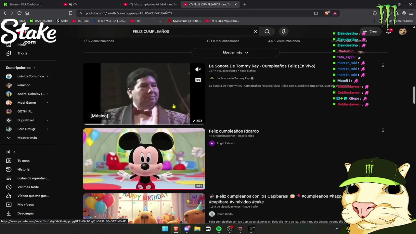Open Discord from the taskbar
The height and width of the screenshot is (234, 416).
(187, 229)
